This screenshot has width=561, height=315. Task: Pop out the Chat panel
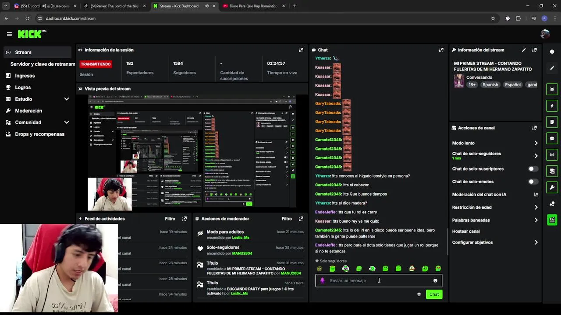(441, 50)
